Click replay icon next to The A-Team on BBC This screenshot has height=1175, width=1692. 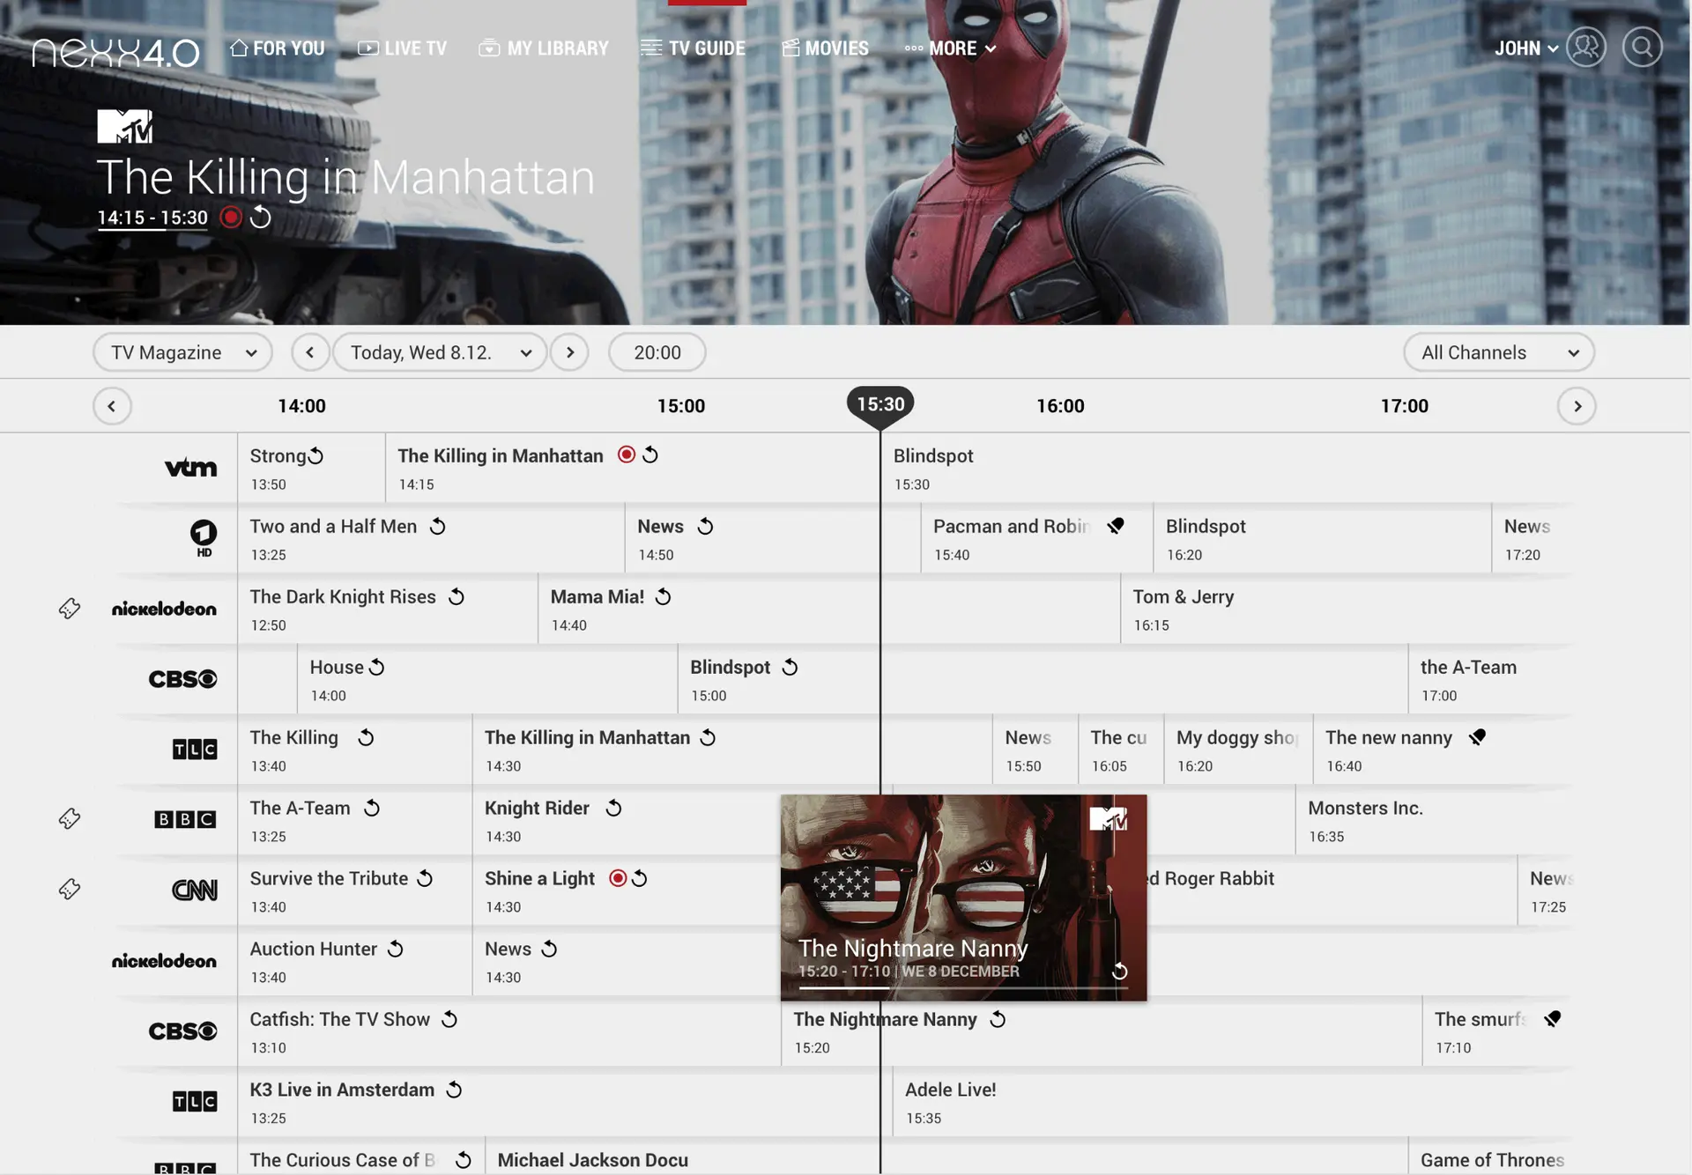click(x=372, y=808)
